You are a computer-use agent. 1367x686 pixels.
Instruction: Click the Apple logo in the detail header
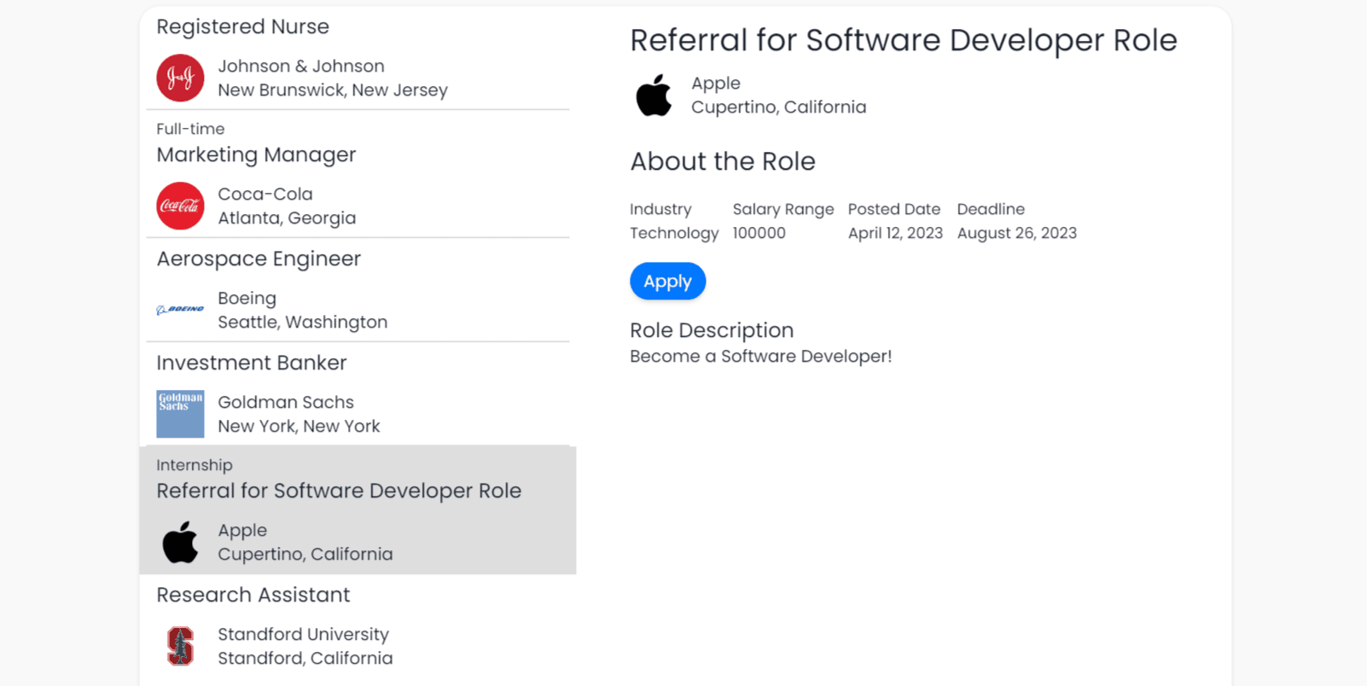click(654, 95)
